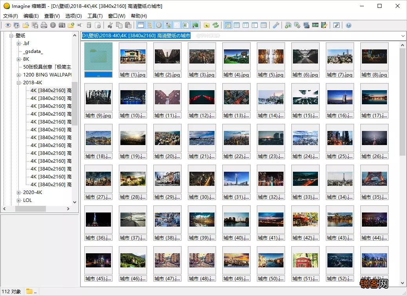Open settings with the wrench icon
The height and width of the screenshot is (296, 407).
[276, 25]
